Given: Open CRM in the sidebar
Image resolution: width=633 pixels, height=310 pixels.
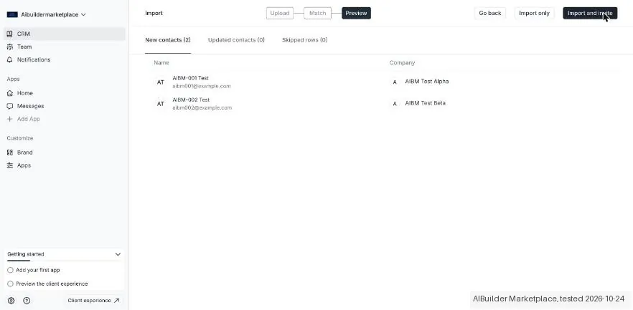Looking at the screenshot, I should click(x=65, y=34).
